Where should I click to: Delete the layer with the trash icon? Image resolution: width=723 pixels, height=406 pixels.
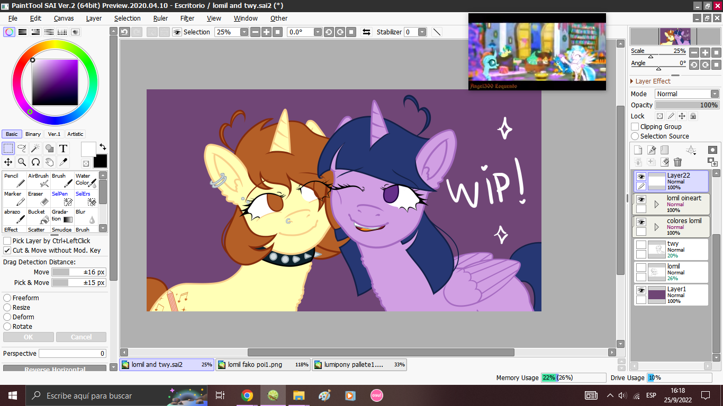tap(677, 162)
